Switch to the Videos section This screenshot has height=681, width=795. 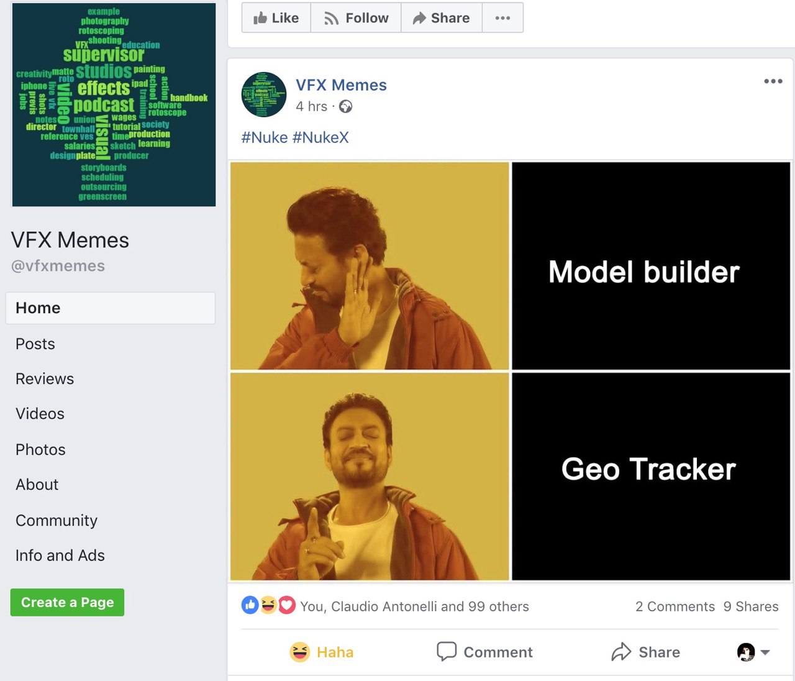pos(40,414)
